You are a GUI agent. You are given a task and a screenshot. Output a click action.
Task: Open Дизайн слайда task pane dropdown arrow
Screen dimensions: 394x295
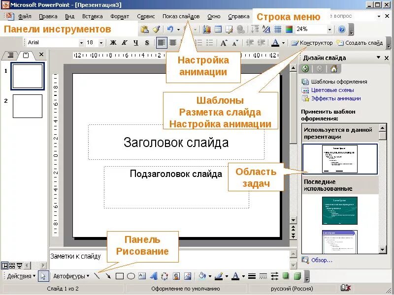point(378,58)
